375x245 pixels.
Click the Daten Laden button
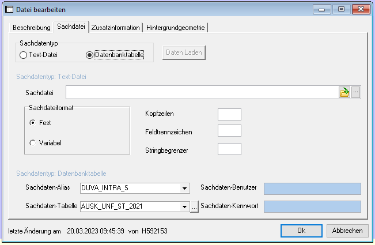[x=184, y=52]
